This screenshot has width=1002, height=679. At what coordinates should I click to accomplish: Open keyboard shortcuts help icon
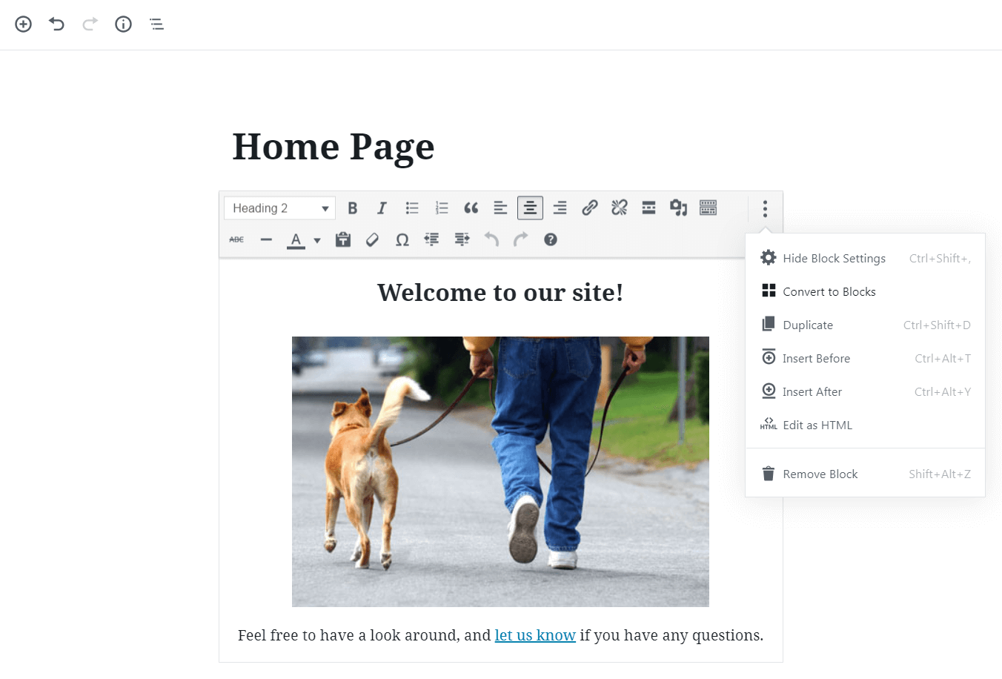click(x=551, y=239)
